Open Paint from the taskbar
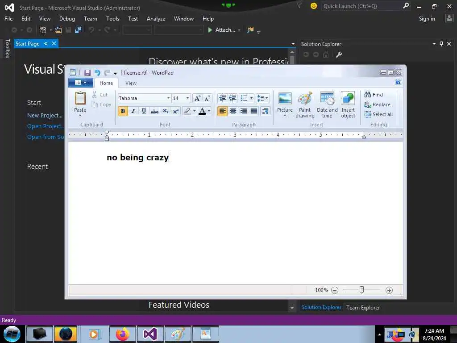Viewport: 457px width, 343px height. click(178, 334)
